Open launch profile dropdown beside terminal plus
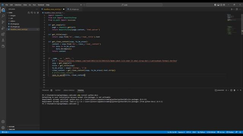The image size is (243, 136). pyautogui.click(x=228, y=90)
